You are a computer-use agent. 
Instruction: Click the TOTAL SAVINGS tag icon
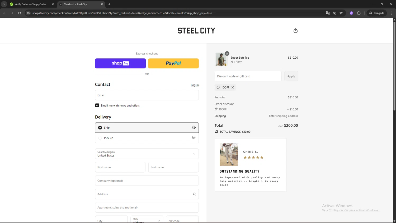coord(216,132)
